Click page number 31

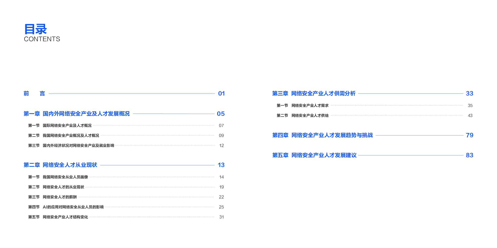(221, 217)
